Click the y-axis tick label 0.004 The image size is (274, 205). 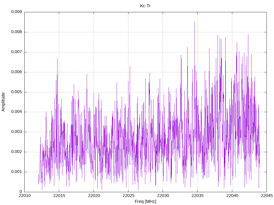pyautogui.click(x=17, y=112)
